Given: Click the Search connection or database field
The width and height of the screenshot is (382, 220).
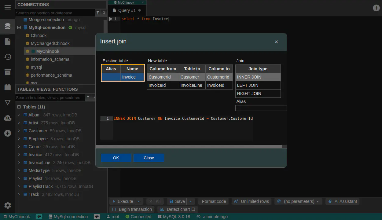Looking at the screenshot, I should (x=55, y=13).
